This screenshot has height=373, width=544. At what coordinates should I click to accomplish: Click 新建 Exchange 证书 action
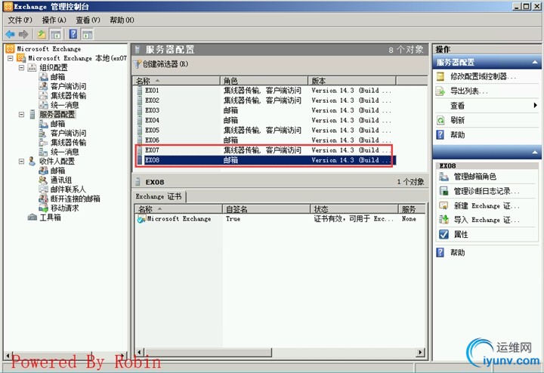pos(480,206)
